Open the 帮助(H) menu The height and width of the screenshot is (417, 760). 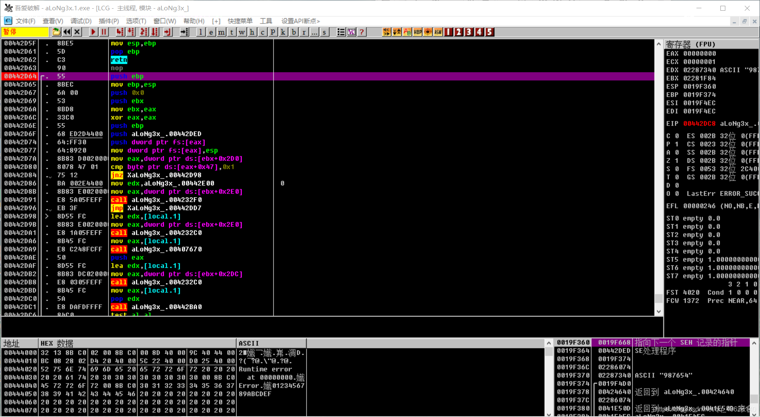[x=194, y=21]
